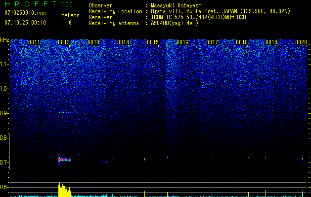Click the 0019 time marker
This screenshot has width=311, height=197.
click(271, 42)
